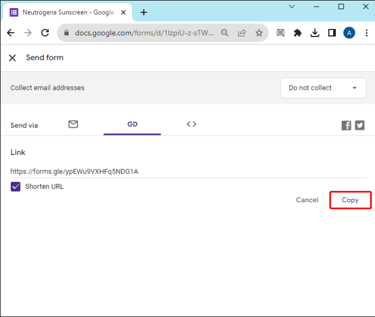Close the Send form dialog
375x317 pixels.
[12, 58]
